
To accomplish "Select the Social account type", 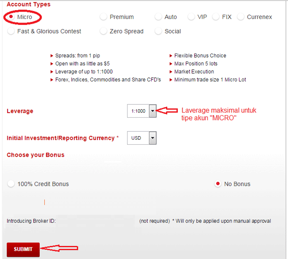I will [x=158, y=31].
